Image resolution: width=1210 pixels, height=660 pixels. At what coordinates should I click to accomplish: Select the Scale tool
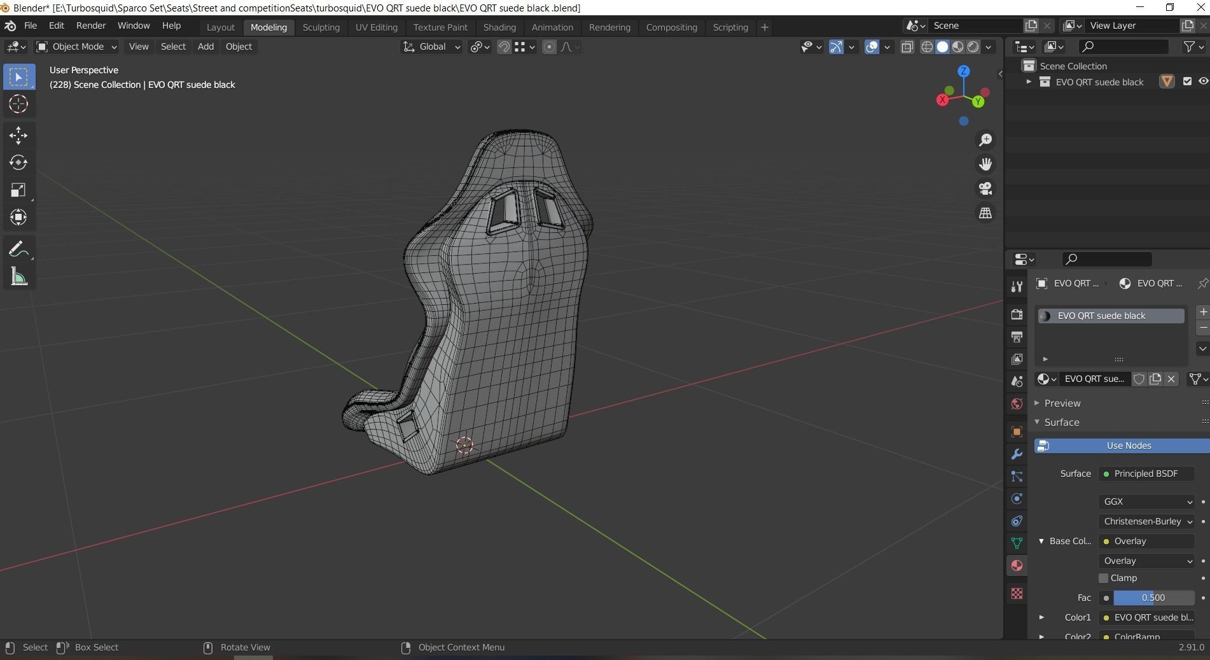point(18,190)
